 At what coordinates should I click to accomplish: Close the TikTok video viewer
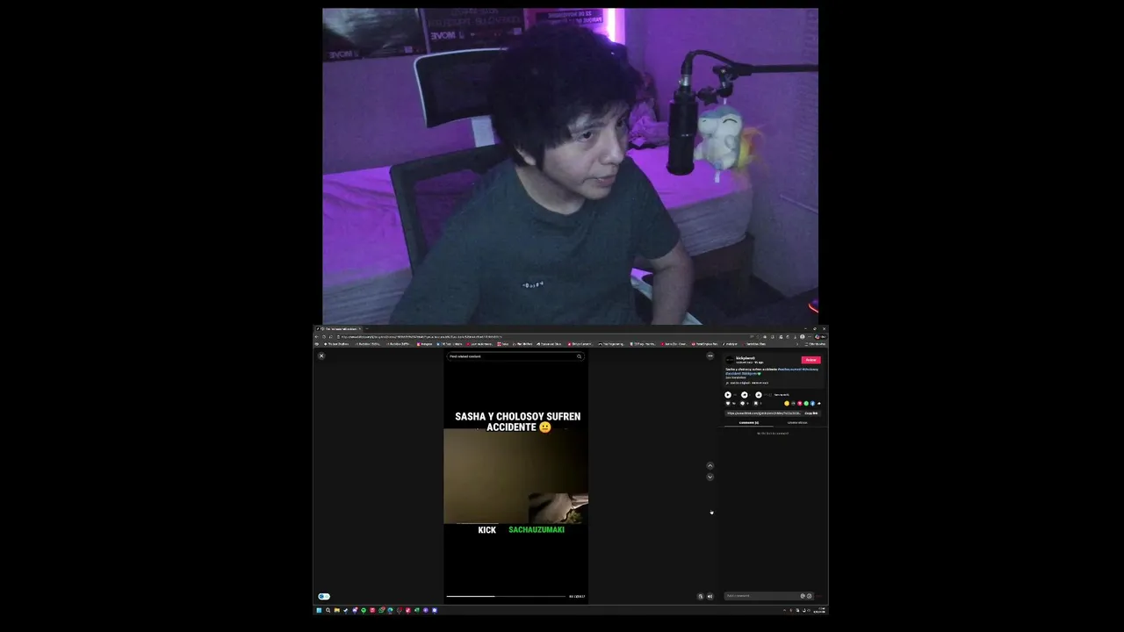(x=321, y=355)
